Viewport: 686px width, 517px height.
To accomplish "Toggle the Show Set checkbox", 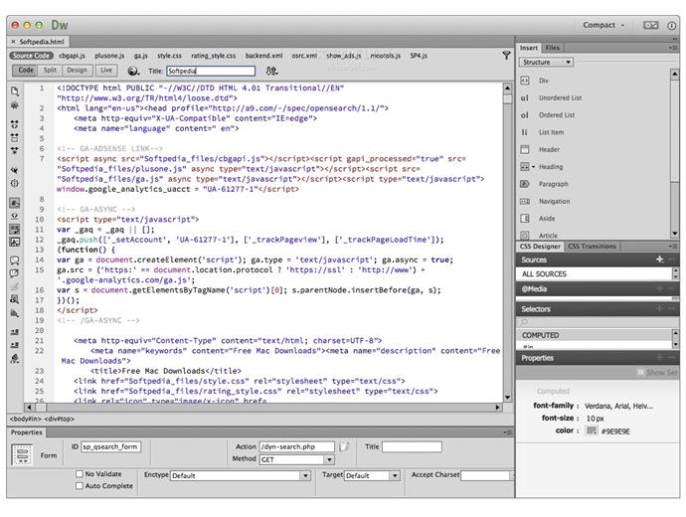I will click(640, 372).
